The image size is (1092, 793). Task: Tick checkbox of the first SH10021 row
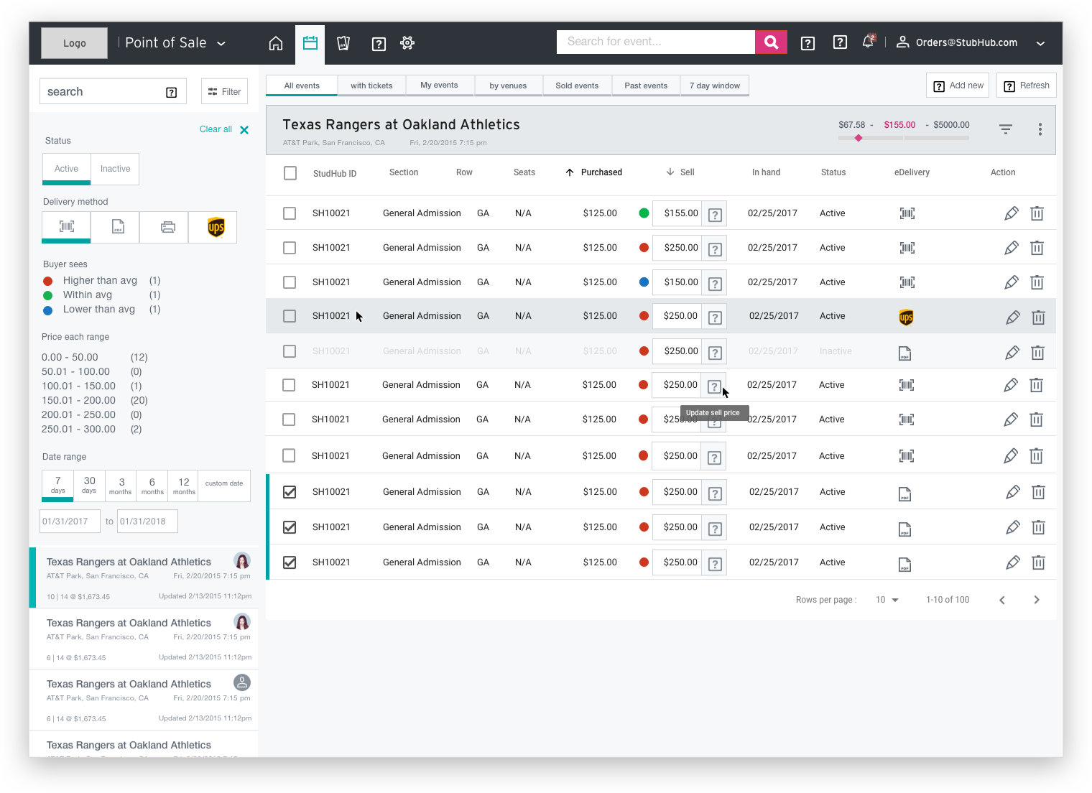(290, 213)
